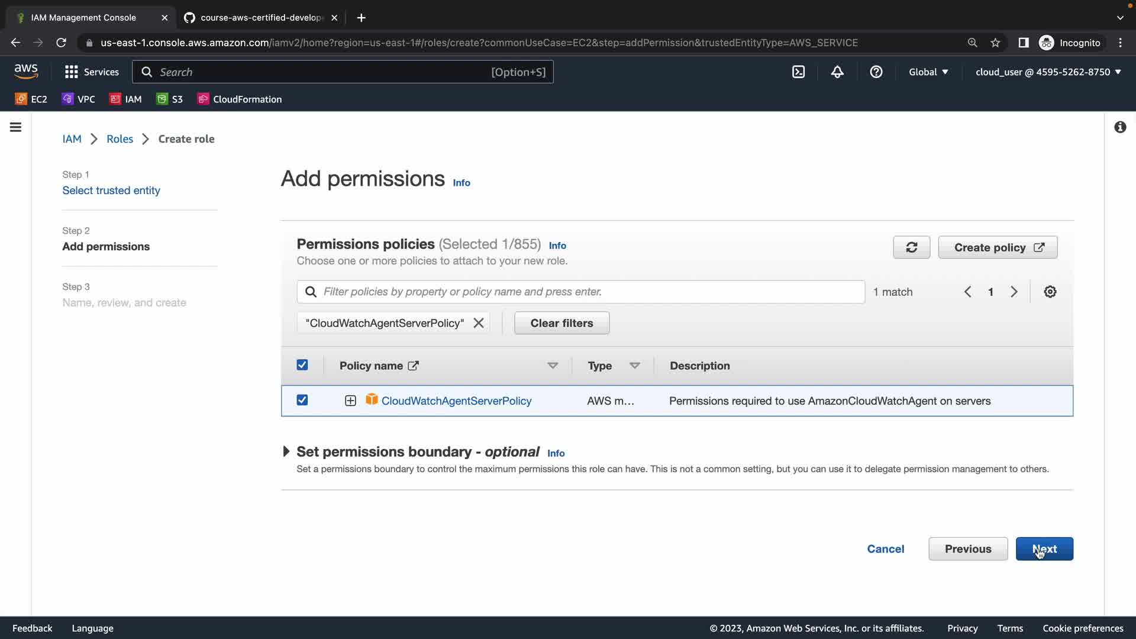1136x639 pixels.
Task: Switch to the course-aws-certified-developer GitHub tab
Action: click(x=260, y=18)
